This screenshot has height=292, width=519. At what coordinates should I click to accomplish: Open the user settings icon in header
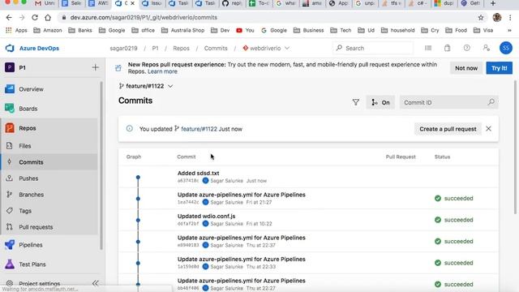(487, 48)
